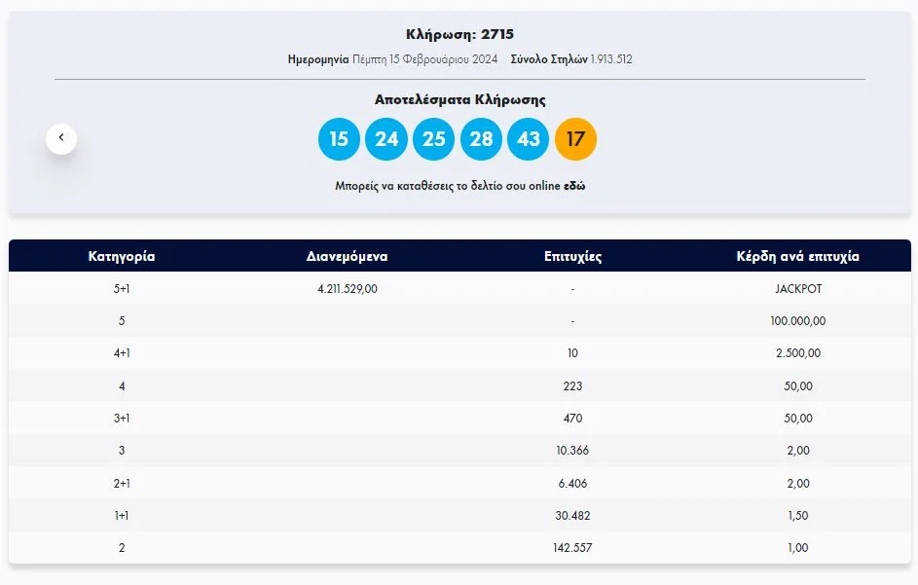Select the 4+1 category row label
Viewport: 918px width, 585px height.
point(122,353)
